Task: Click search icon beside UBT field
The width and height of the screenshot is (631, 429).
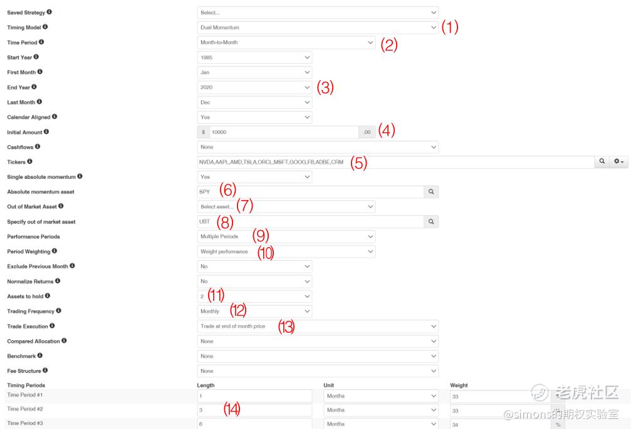Action: [431, 221]
